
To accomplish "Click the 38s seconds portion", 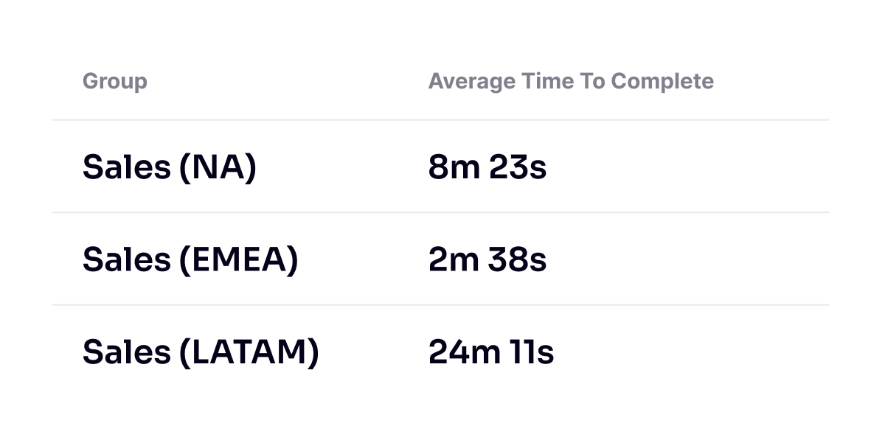I will 518,259.
